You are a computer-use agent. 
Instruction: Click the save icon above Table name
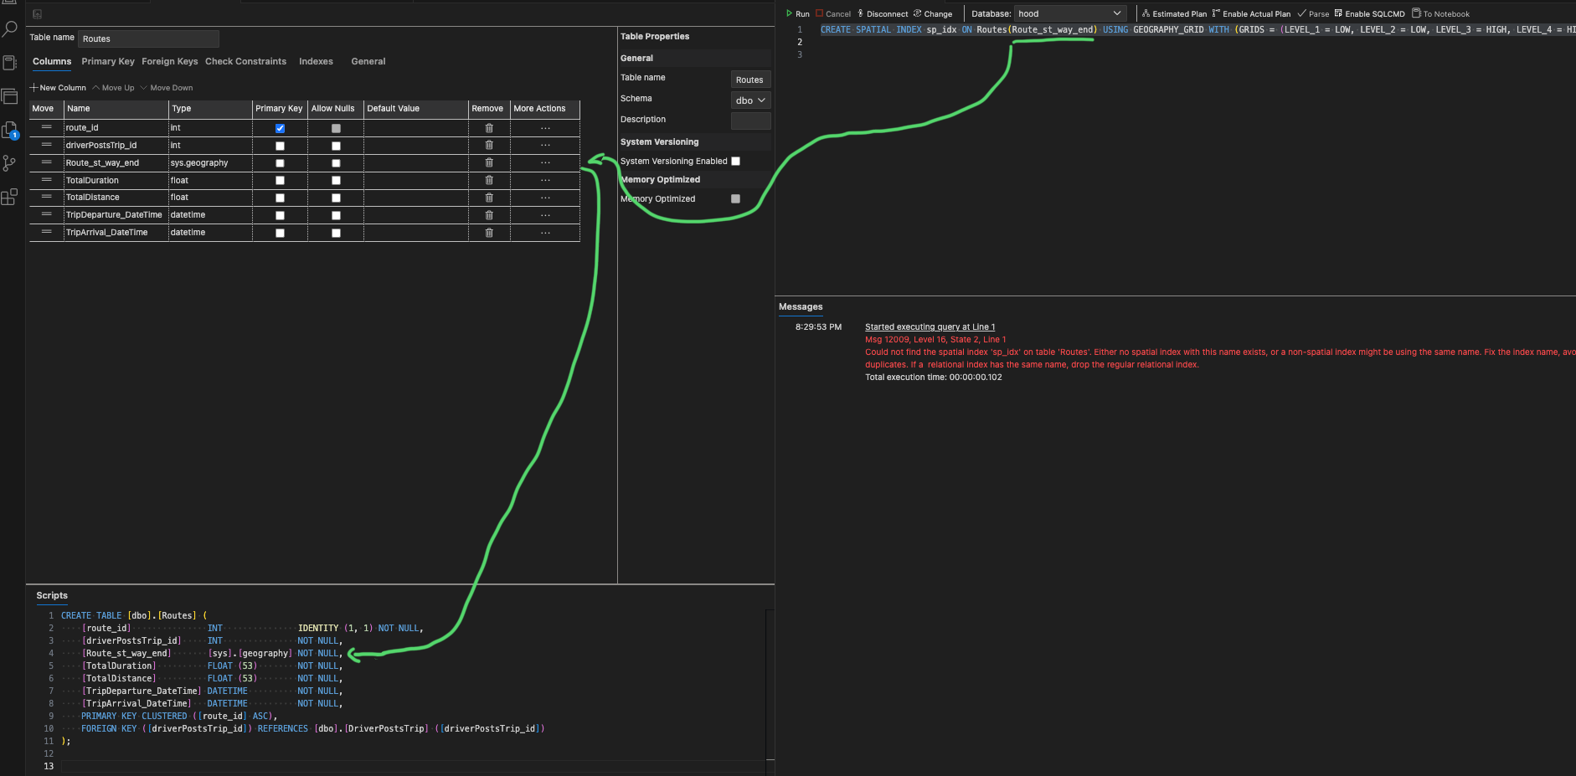(x=37, y=14)
